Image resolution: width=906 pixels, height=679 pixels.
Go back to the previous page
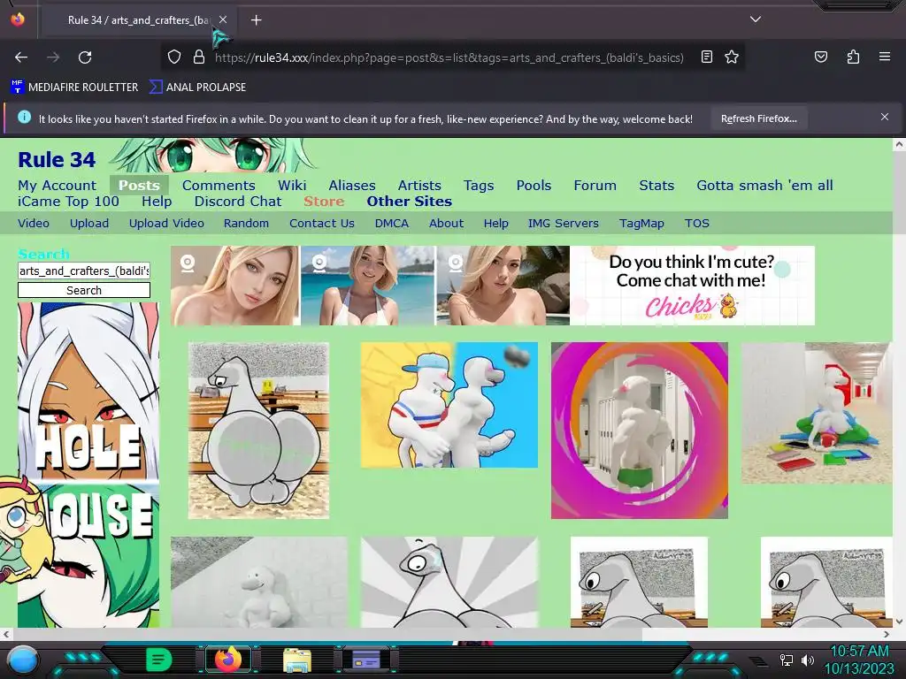tap(21, 57)
